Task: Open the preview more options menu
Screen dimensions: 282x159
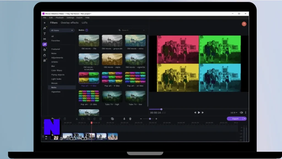Action: (x=246, y=113)
